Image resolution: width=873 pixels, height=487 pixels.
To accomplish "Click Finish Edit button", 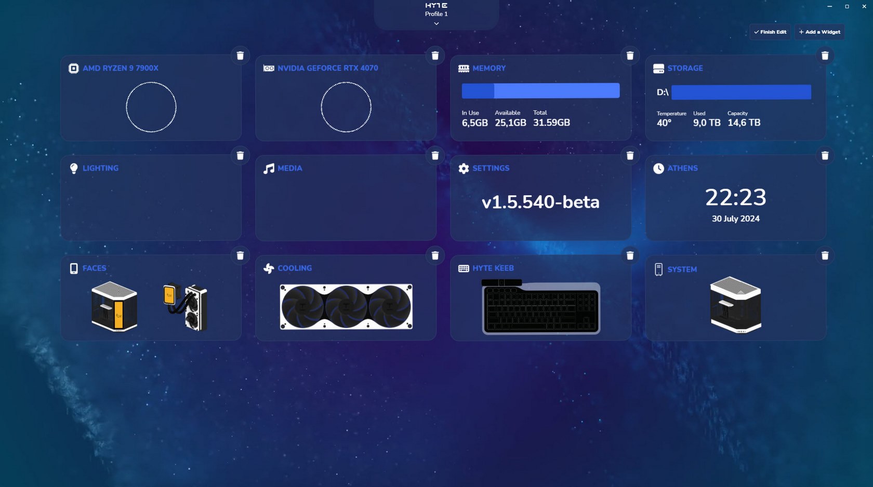I will [x=770, y=32].
